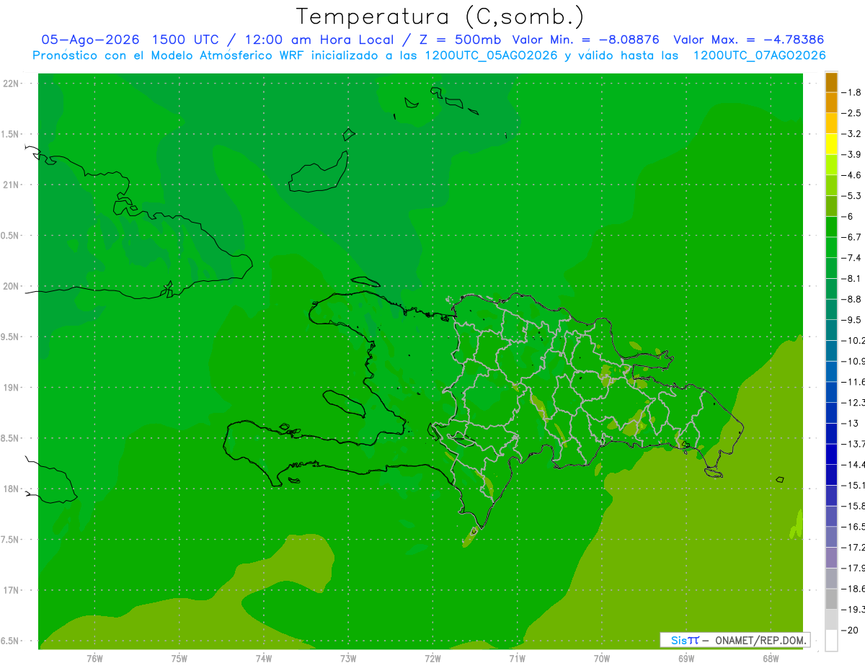Click the '17N' latitude label
Screen dimensions: 865x668
pos(12,590)
